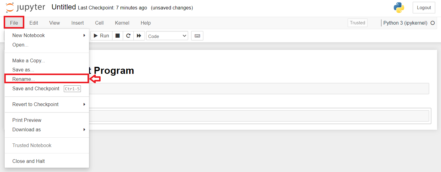
Task: Click the stop (interrupt kernel) icon
Action: (x=118, y=36)
